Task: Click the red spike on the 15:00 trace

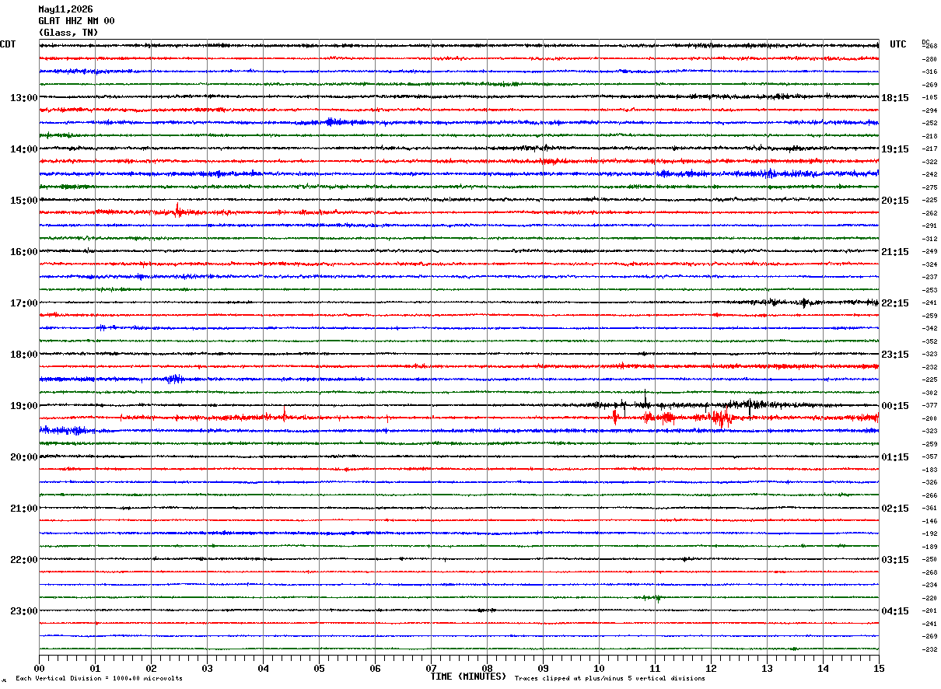Action: [x=177, y=209]
